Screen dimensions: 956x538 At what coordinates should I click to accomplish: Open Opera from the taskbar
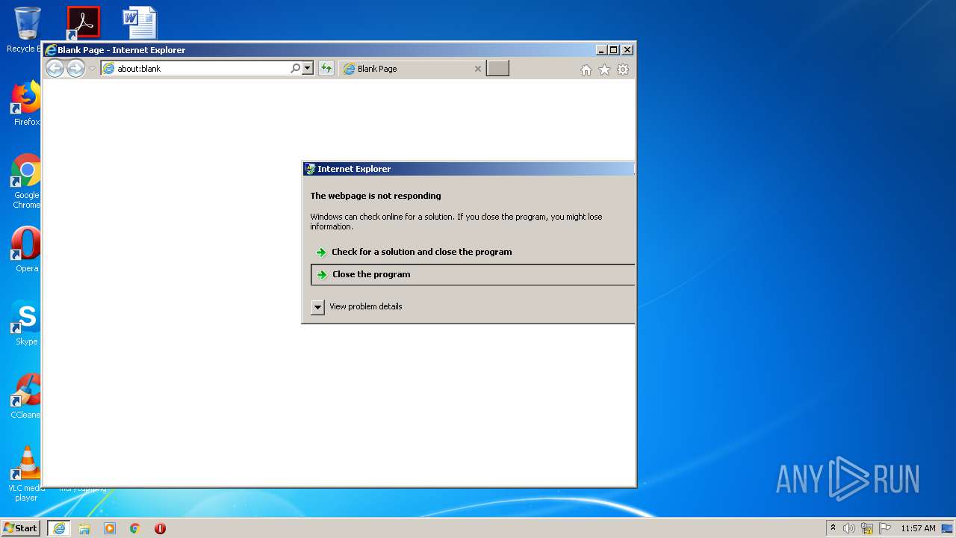(x=160, y=528)
